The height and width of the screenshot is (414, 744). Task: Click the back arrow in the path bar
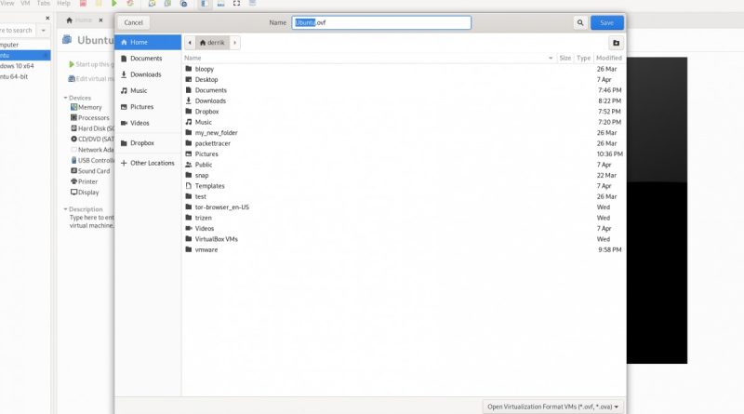[x=190, y=43]
